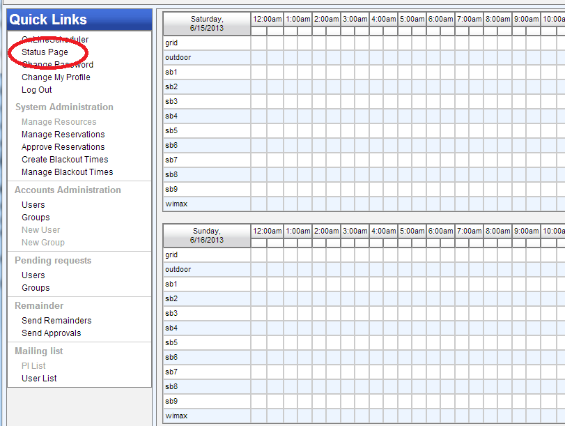Open Change My Profile
The width and height of the screenshot is (565, 426).
pos(56,77)
